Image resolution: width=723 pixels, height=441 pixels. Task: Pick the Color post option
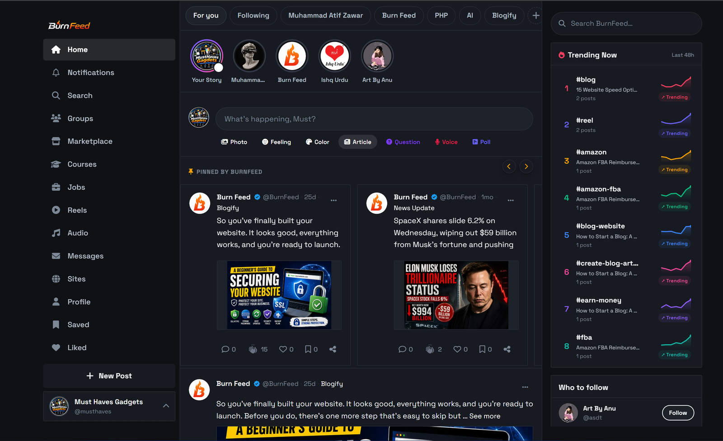[x=317, y=142]
